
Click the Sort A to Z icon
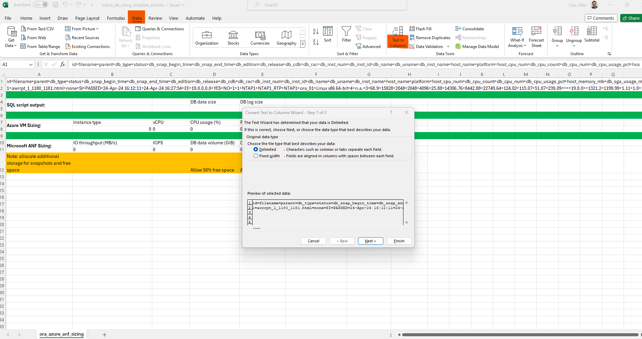click(316, 31)
